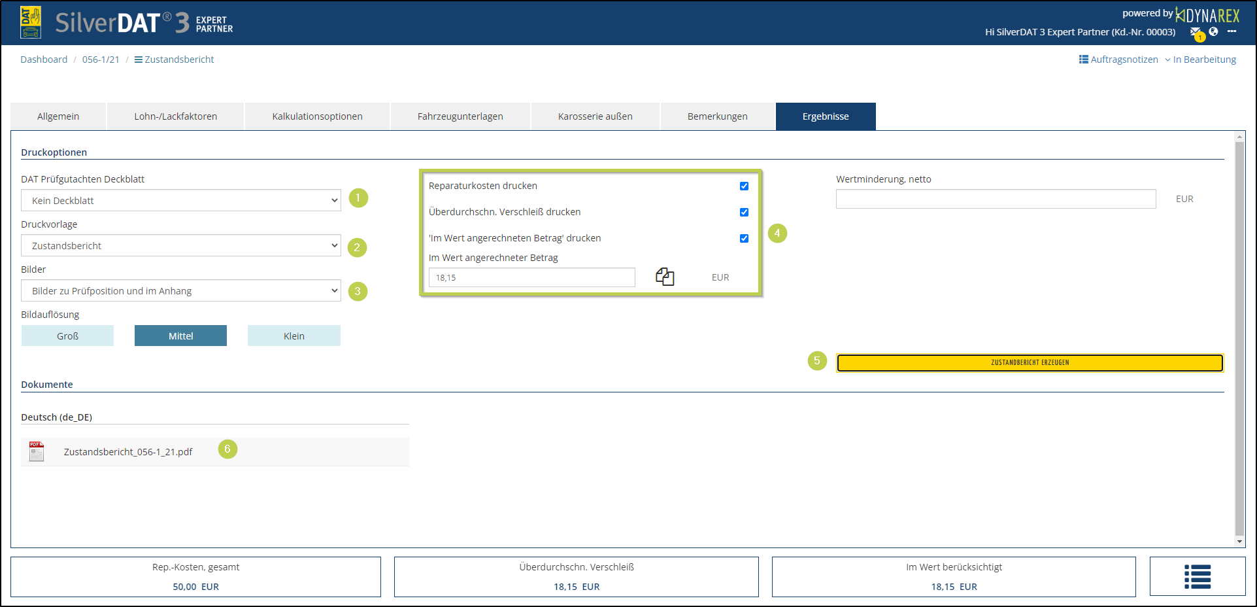Disable 'Im Wert angerechneten Betrag' drucken
Screen dimensions: 1257x607
coord(744,238)
